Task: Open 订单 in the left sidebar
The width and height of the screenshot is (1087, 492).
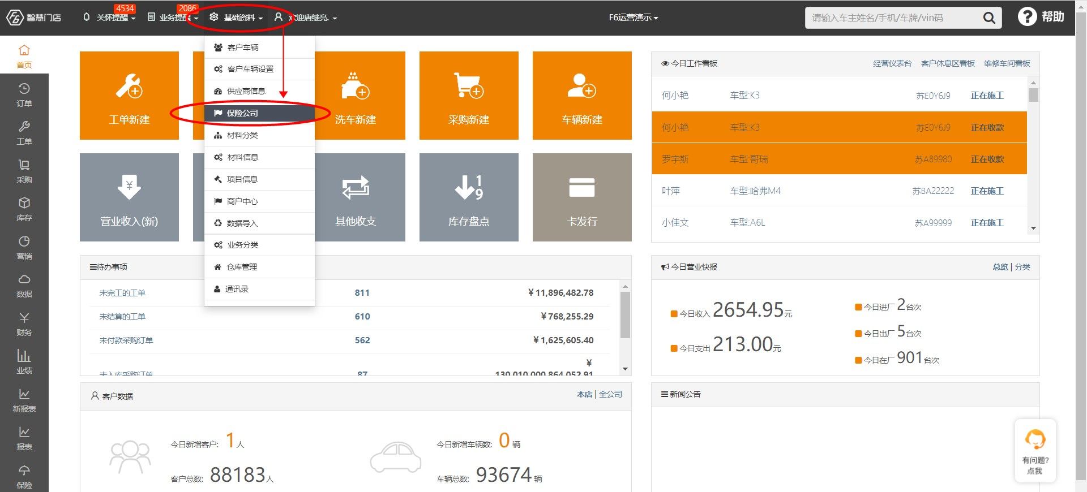Action: (x=24, y=95)
